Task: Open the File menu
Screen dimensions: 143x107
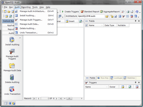Action: [5, 7]
